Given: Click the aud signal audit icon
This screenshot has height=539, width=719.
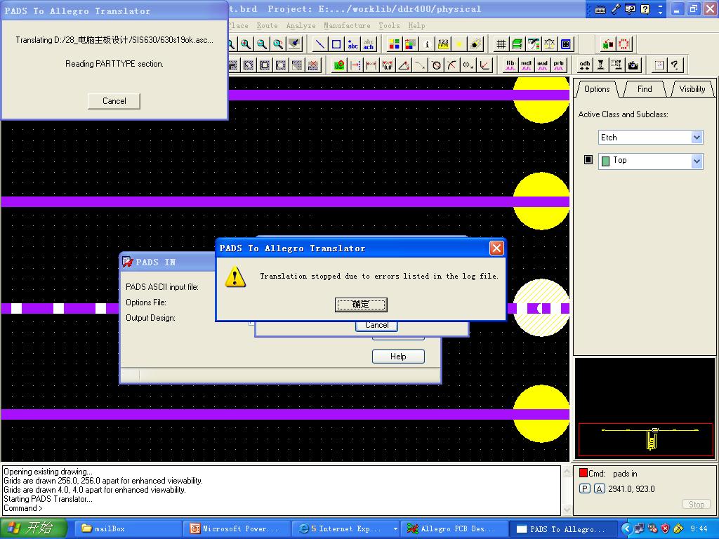Looking at the screenshot, I should pos(543,65).
